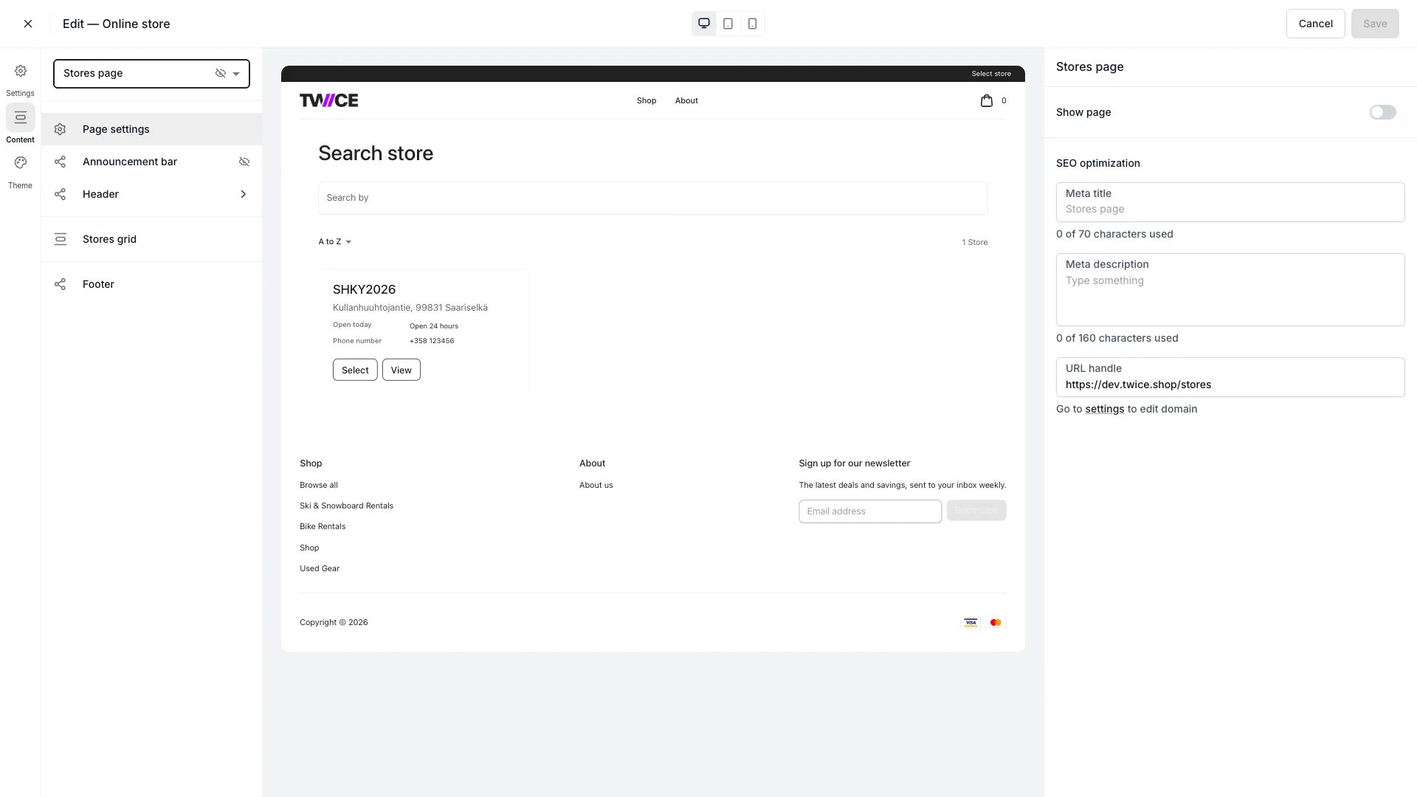Select Page settings item

pos(151,129)
